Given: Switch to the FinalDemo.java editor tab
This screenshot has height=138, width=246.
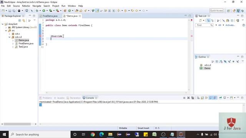Looking at the screenshot, I should tap(50, 16).
